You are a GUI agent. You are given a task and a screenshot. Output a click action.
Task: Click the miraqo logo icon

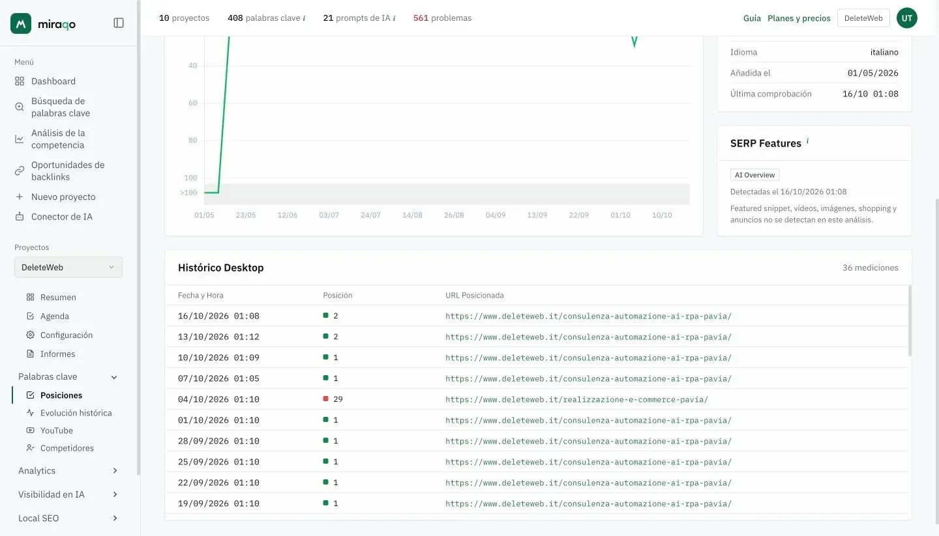click(21, 23)
